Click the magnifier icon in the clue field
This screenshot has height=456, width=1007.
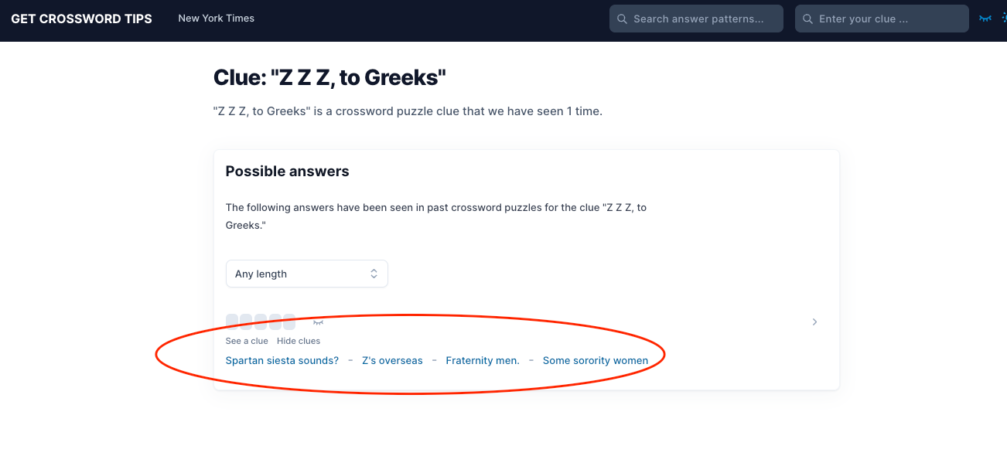pyautogui.click(x=807, y=19)
